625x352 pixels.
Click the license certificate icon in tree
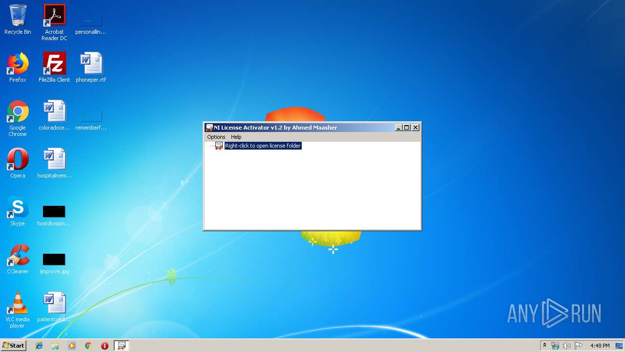point(219,146)
